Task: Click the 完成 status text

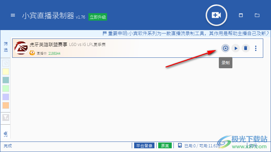Action: click(x=8, y=146)
